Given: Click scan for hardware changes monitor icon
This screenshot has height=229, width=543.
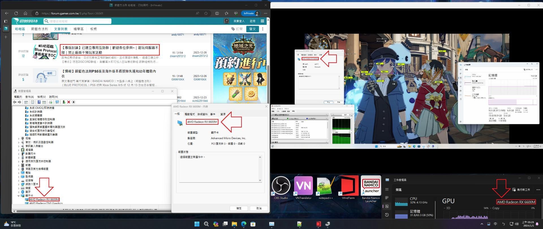Looking at the screenshot, I should (57, 102).
